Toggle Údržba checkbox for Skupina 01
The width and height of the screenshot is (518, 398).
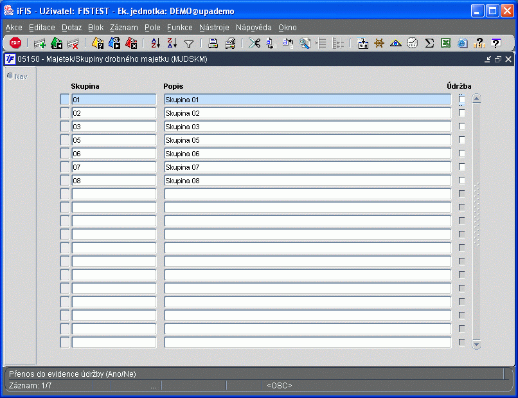[x=461, y=99]
